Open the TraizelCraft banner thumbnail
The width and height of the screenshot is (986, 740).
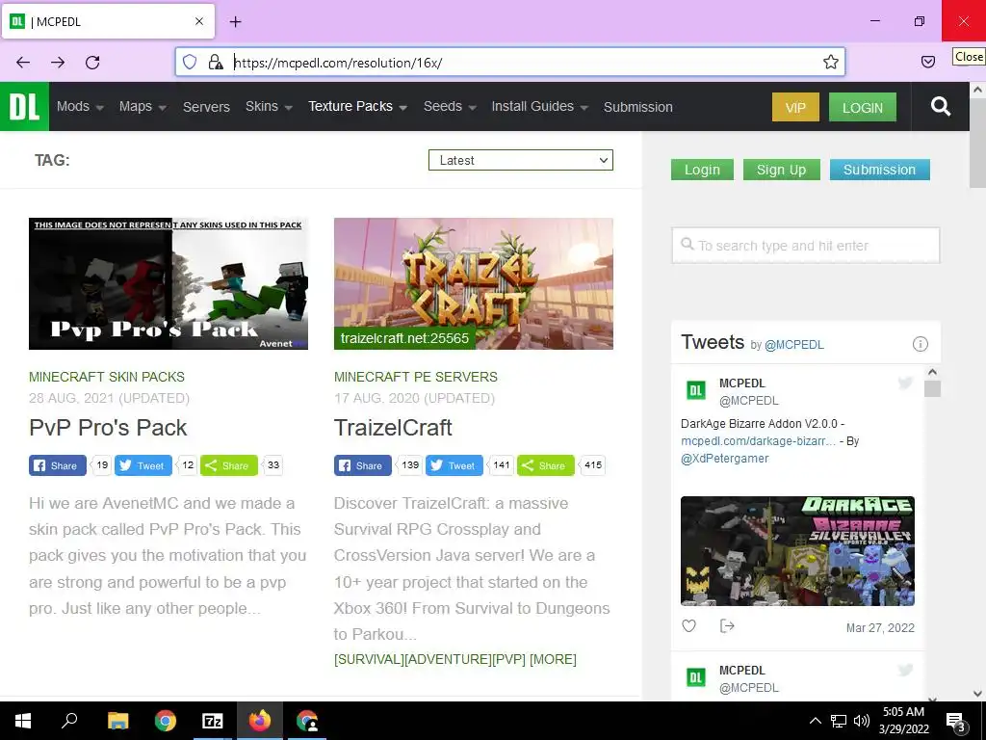[474, 283]
